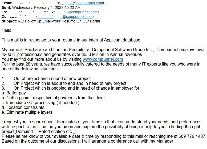The image size is (207, 149).
Task: Click "Getting paid irrespective of payments" line
Action: pos(53,98)
